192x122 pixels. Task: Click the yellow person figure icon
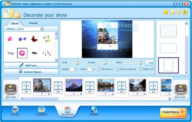(179, 12)
